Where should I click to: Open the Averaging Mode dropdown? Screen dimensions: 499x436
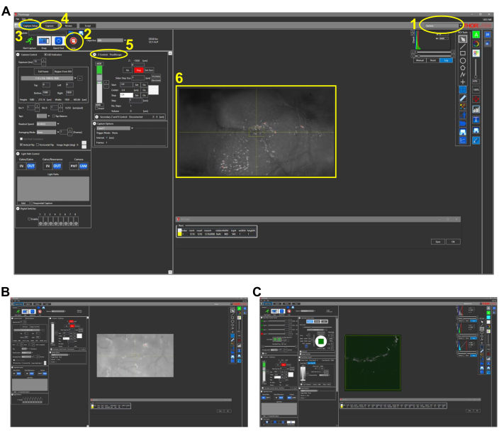point(47,132)
